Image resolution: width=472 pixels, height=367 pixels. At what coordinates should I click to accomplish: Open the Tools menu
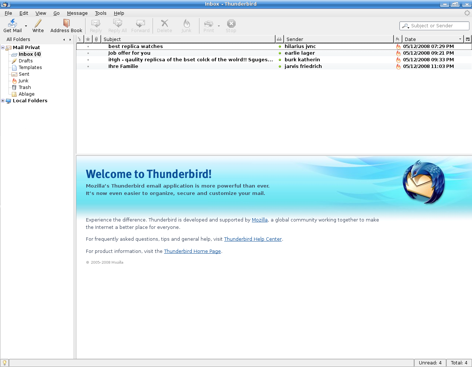[x=101, y=13]
